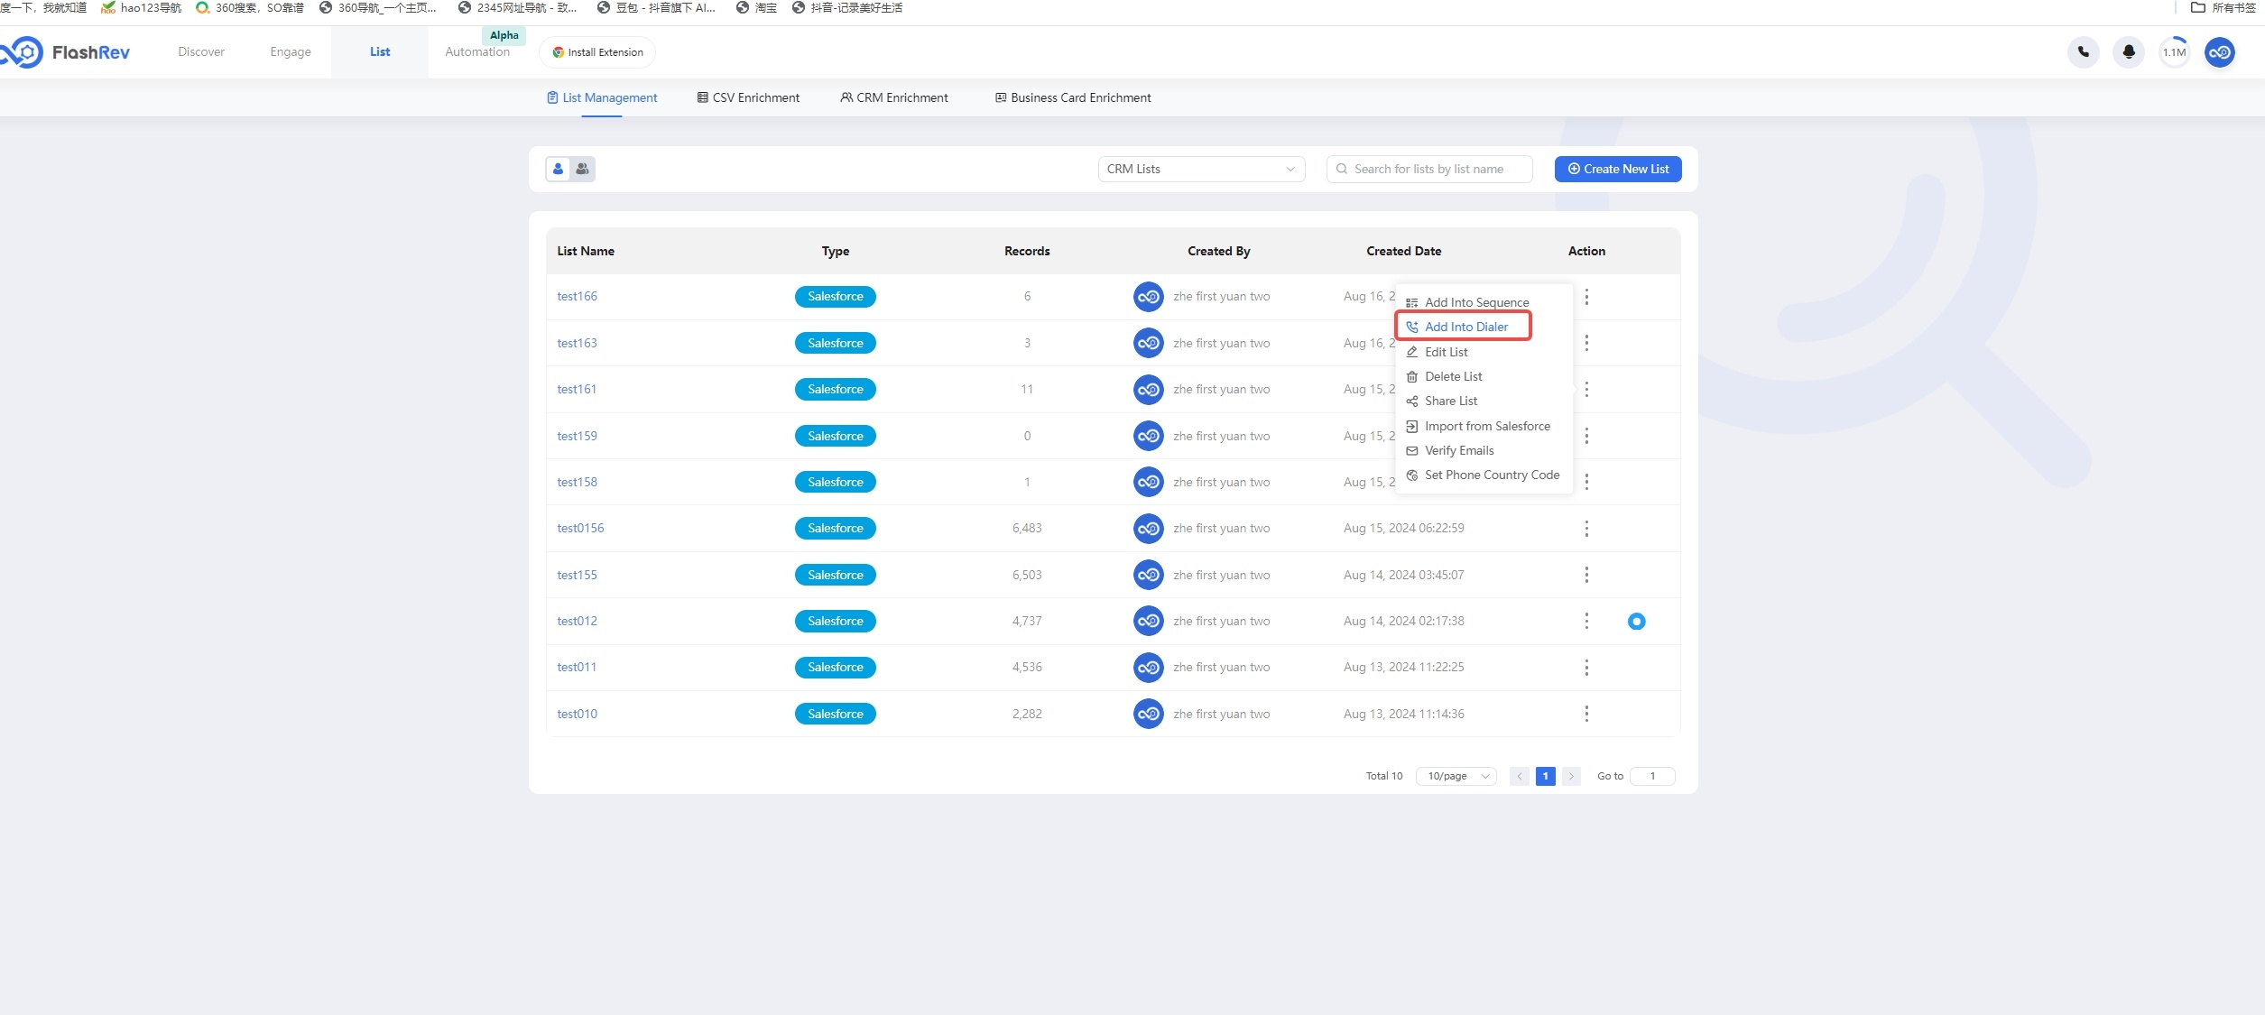Click creator avatar in test011 row

[x=1148, y=668]
